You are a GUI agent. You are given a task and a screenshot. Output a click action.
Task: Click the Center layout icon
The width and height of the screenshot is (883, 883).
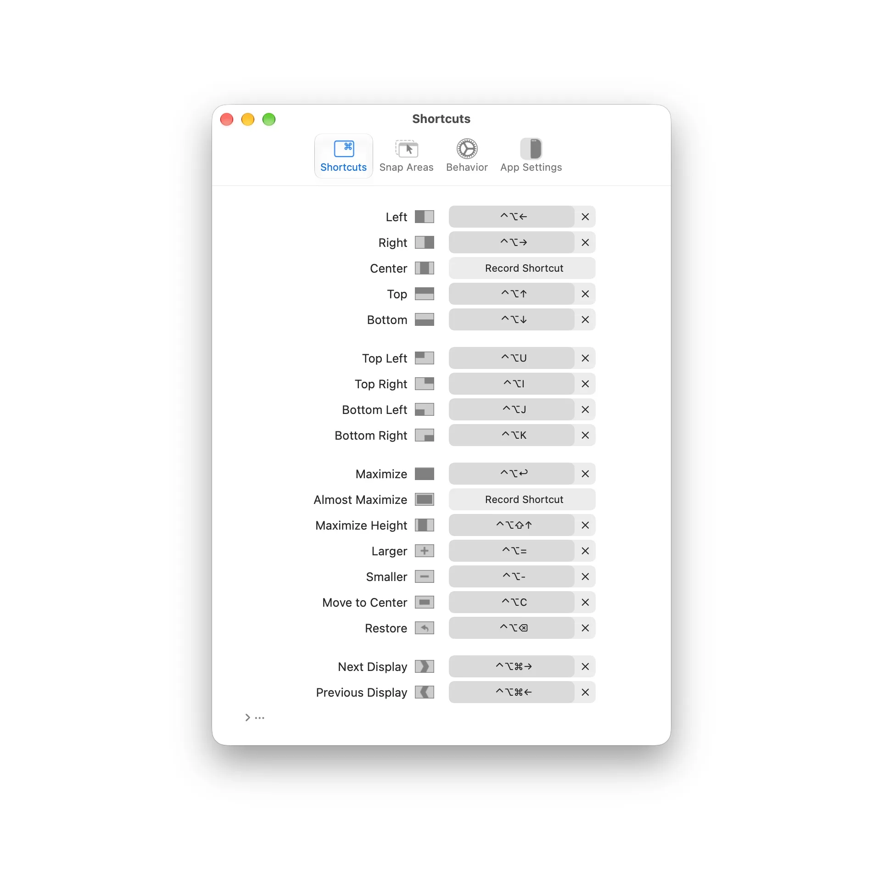pyautogui.click(x=425, y=268)
